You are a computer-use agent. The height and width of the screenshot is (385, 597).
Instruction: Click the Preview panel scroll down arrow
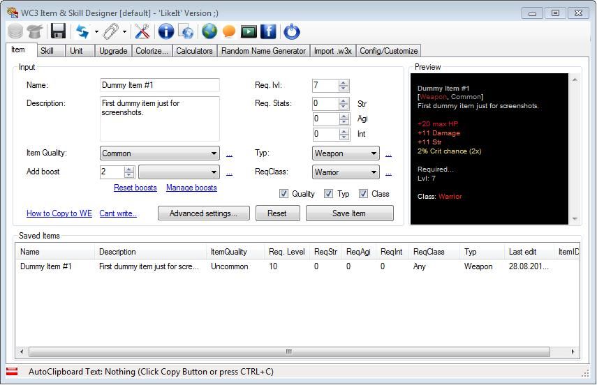[x=575, y=219]
